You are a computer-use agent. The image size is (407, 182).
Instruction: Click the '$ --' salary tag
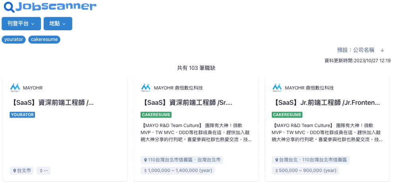43,170
